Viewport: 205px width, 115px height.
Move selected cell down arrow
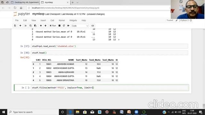pyautogui.click(x=45, y=26)
